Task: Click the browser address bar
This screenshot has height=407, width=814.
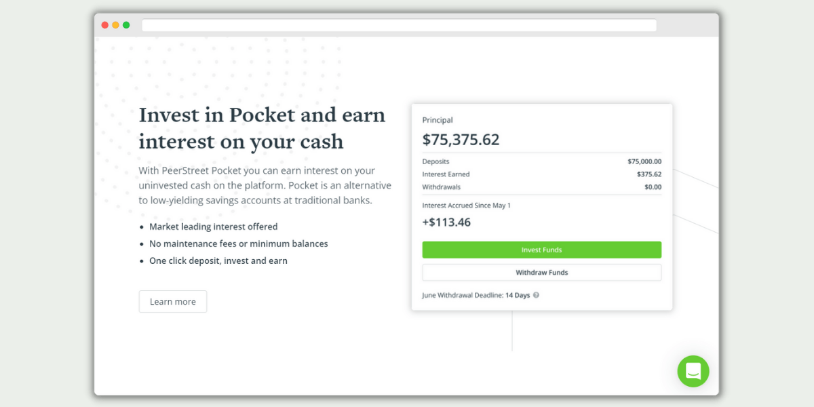Action: [399, 24]
